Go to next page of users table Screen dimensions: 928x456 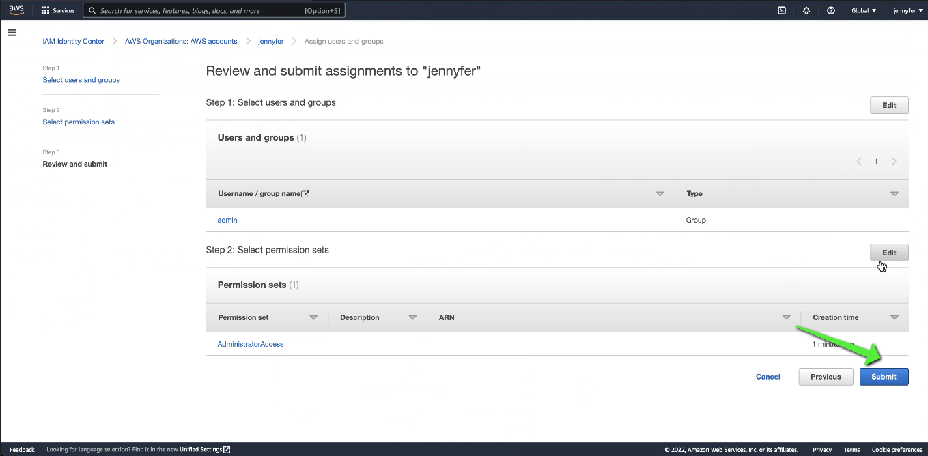coord(894,162)
